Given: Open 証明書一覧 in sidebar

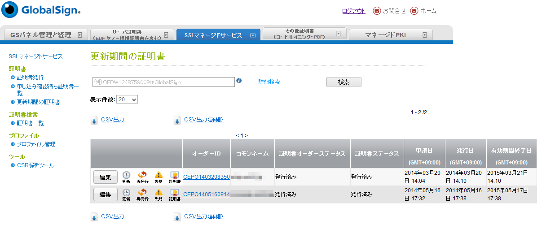Looking at the screenshot, I should 30,123.
